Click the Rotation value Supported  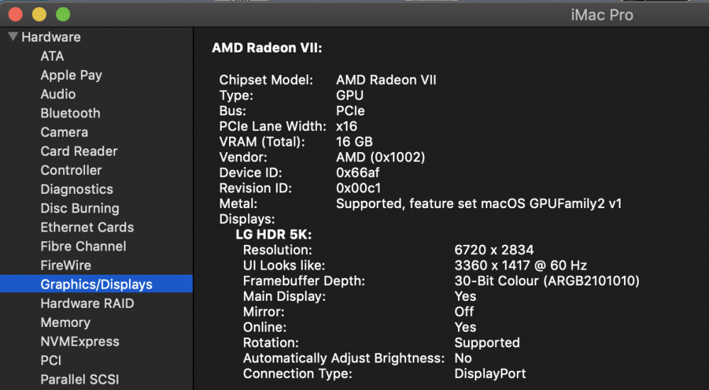(x=487, y=343)
